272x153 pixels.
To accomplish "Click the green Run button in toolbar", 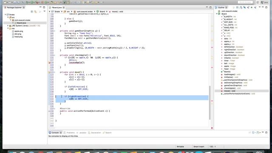I will [x=32, y=2].
